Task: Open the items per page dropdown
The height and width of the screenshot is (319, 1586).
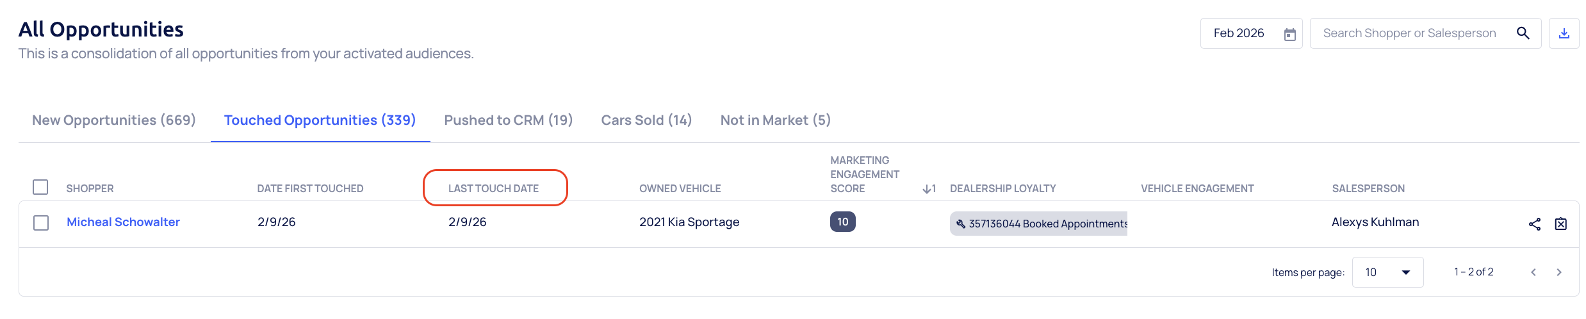Action: 1387,272
